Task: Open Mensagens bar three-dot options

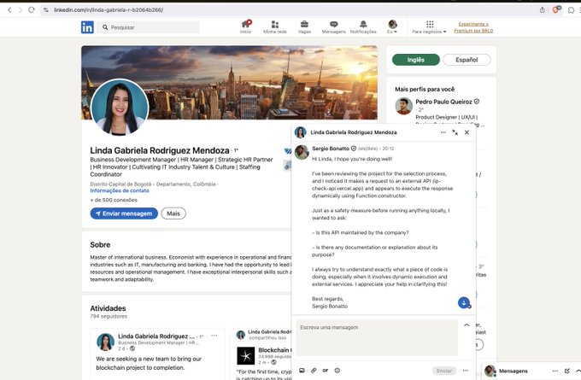Action: click(x=555, y=371)
